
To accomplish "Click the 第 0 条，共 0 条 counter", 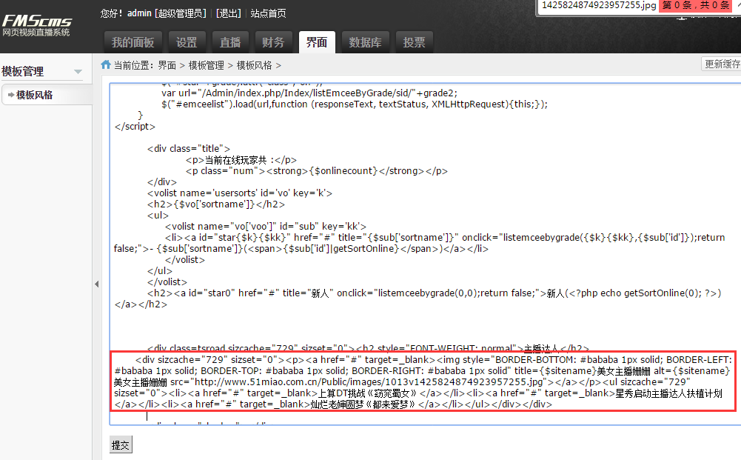I will coord(696,5).
